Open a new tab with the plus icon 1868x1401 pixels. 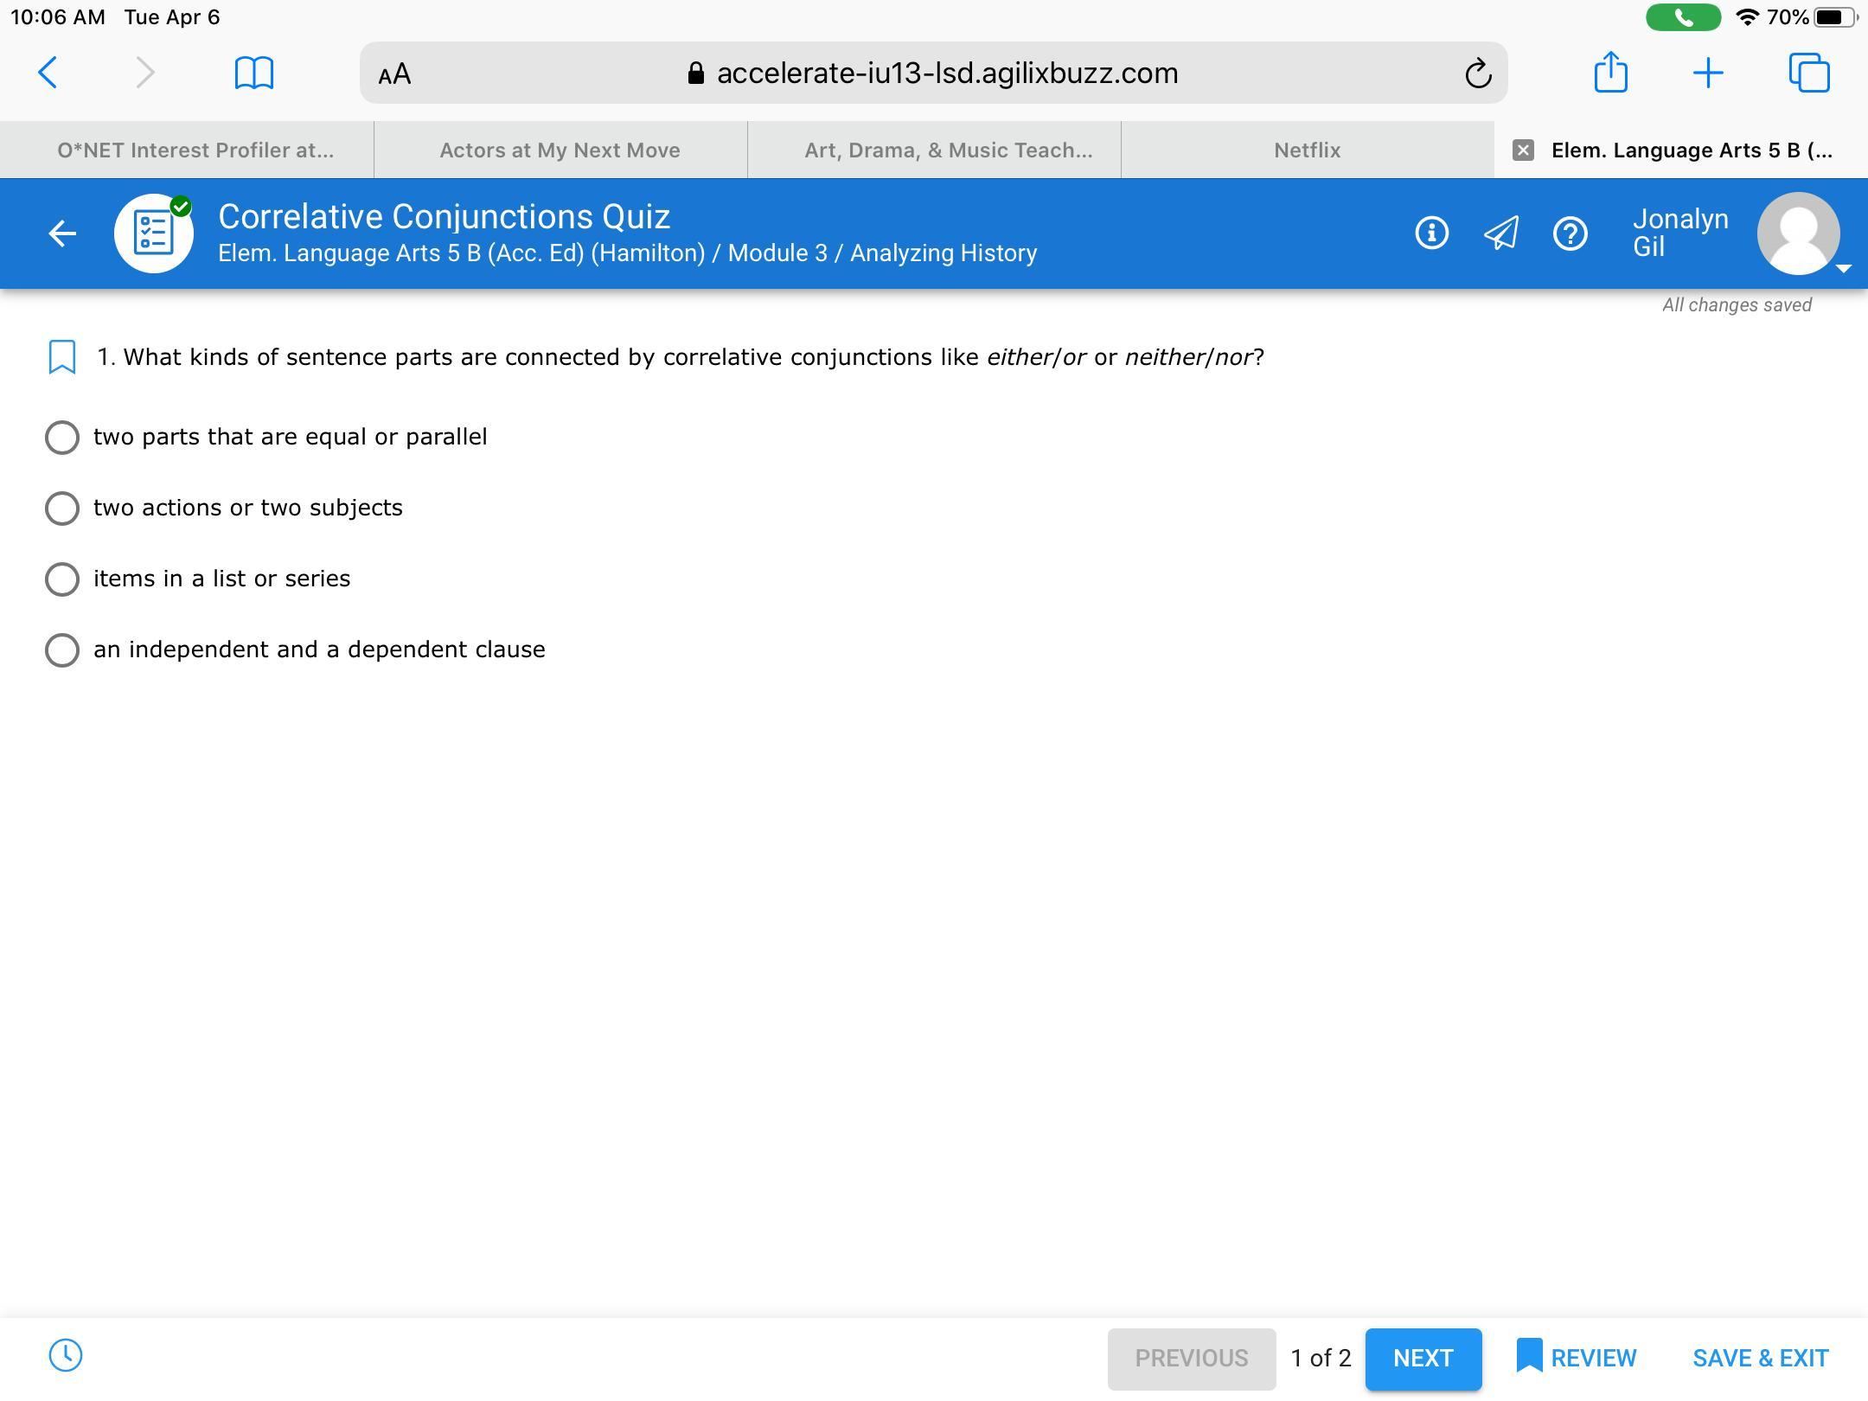point(1707,74)
